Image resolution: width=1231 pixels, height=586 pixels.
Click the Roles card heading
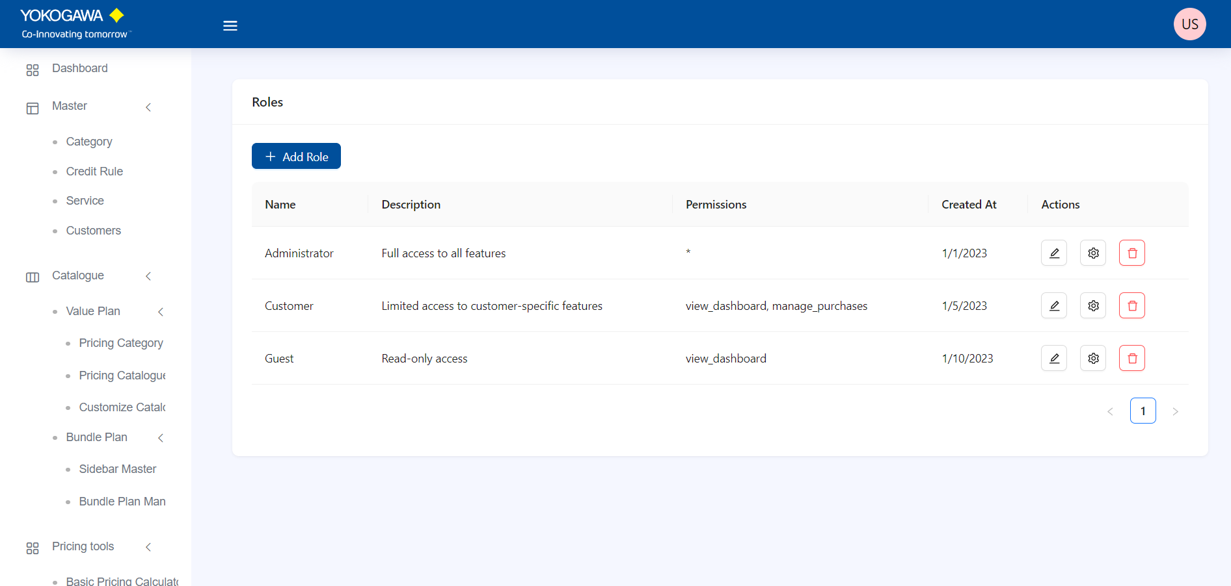click(x=267, y=102)
